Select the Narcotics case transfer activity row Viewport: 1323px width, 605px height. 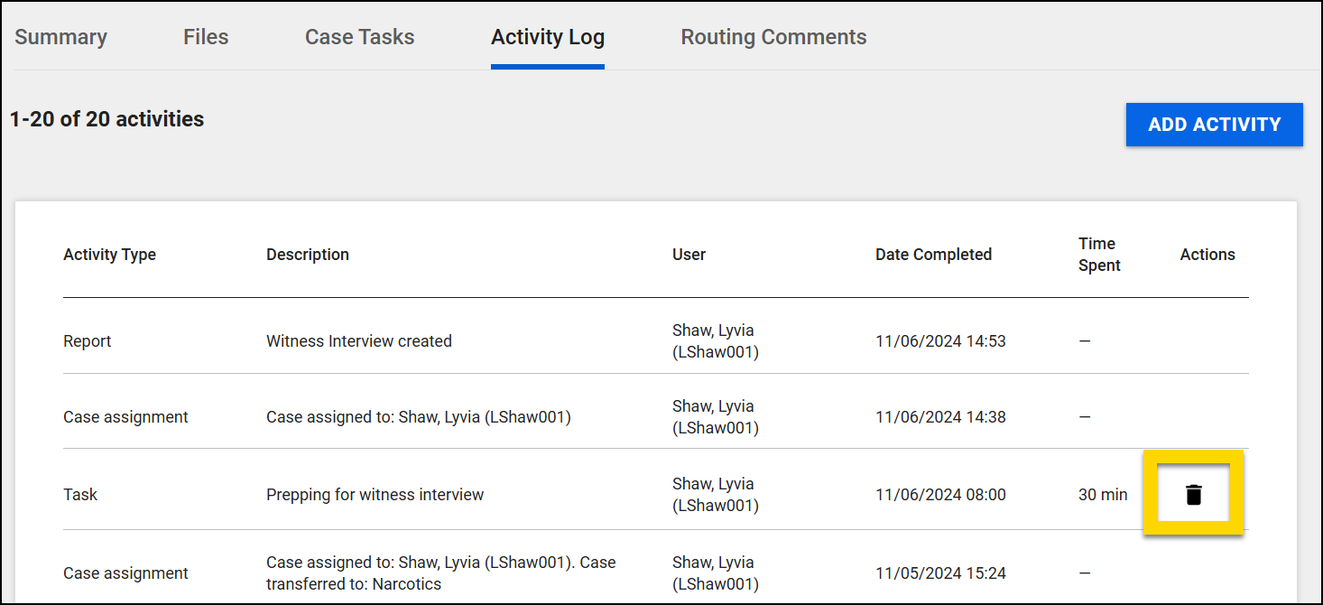coord(440,572)
